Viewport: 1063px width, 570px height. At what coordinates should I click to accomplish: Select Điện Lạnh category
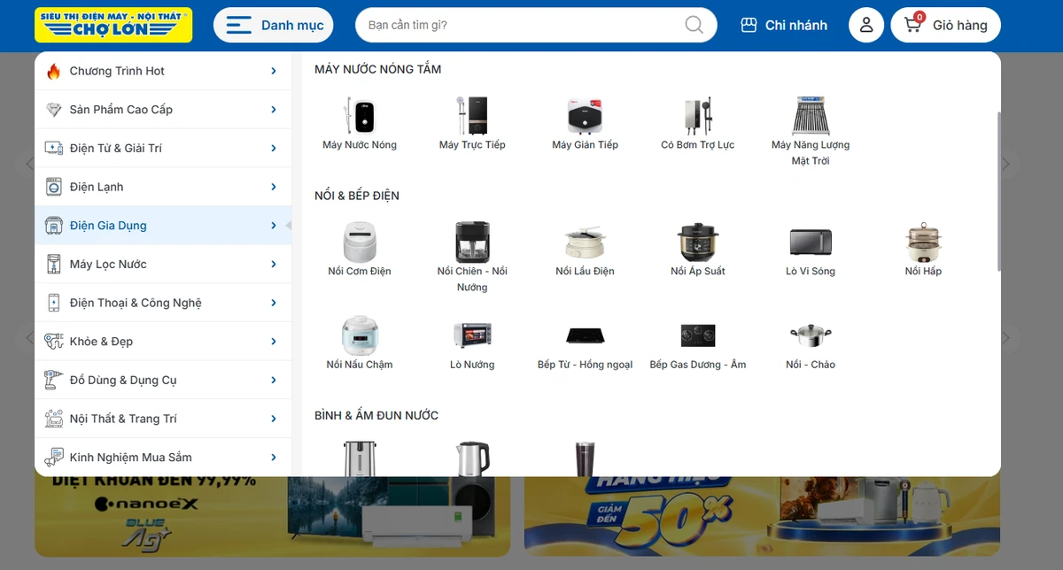tap(163, 187)
